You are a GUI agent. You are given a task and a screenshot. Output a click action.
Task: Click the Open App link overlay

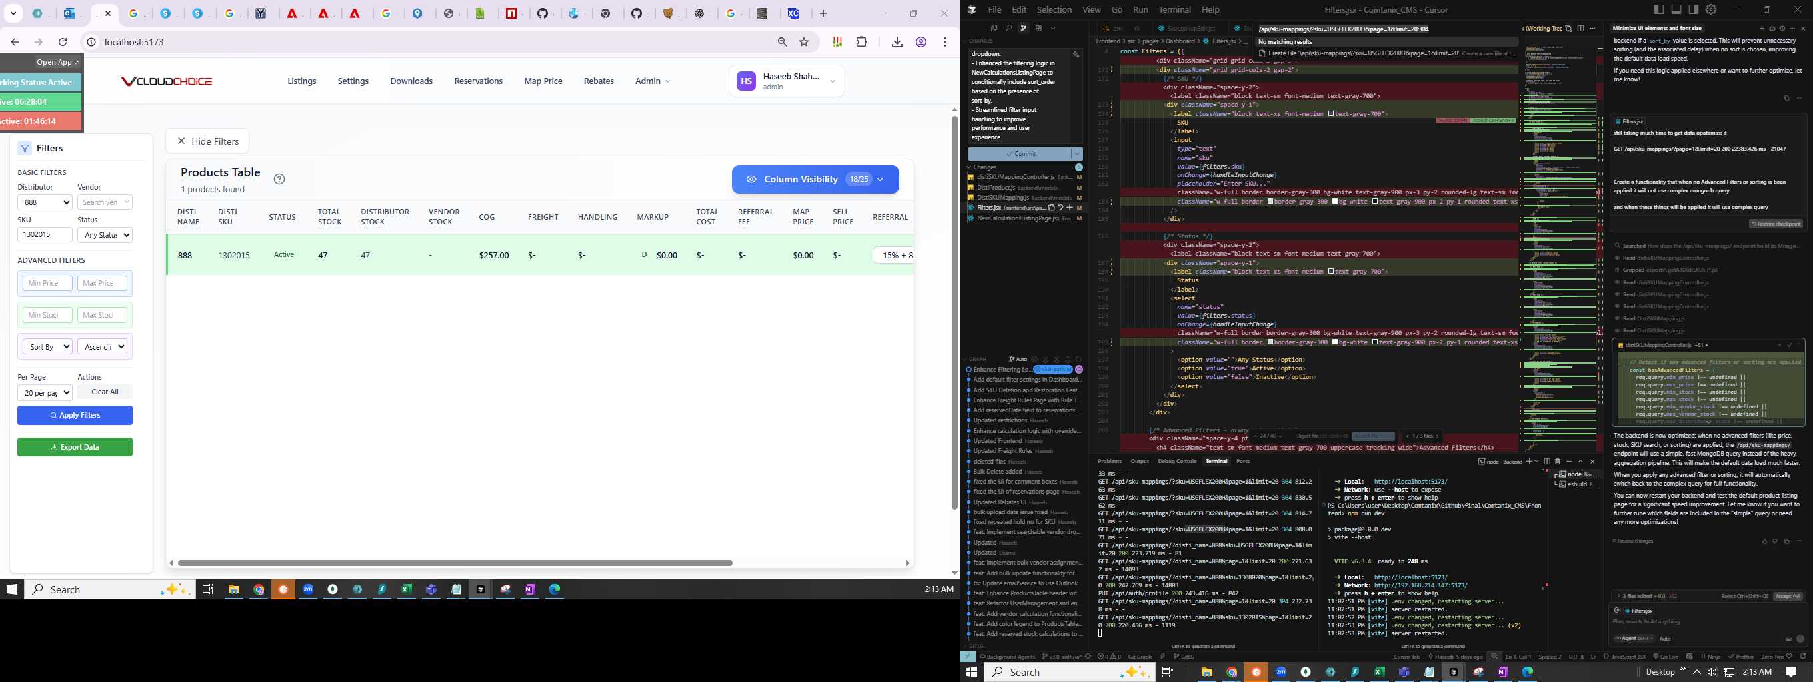coord(58,62)
